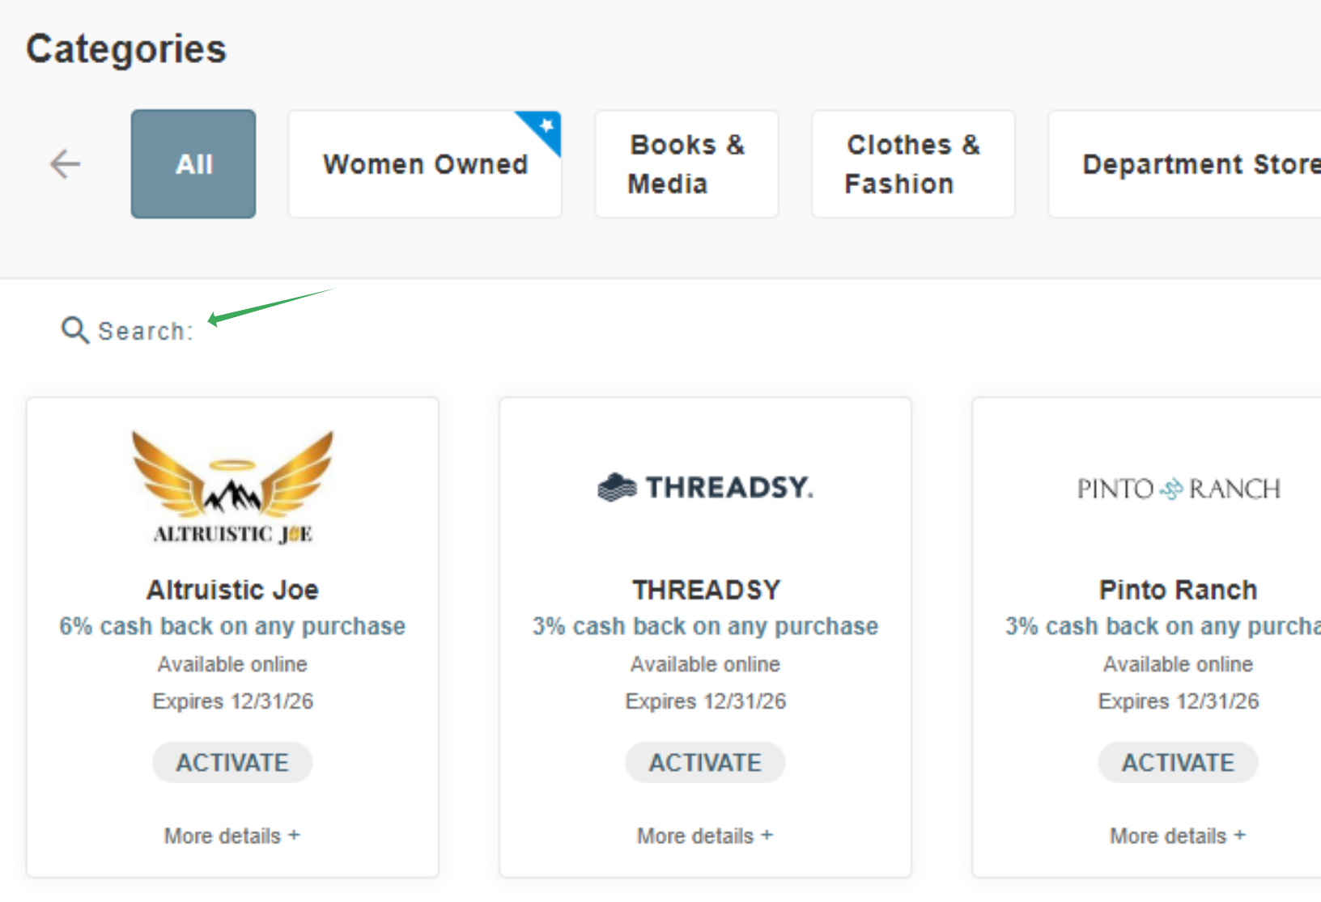Click the THREADSY store name
The height and width of the screenshot is (902, 1321).
pos(706,590)
